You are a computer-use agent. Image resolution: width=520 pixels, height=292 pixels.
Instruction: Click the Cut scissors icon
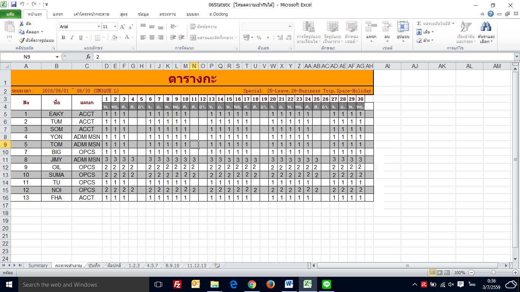pos(21,24)
